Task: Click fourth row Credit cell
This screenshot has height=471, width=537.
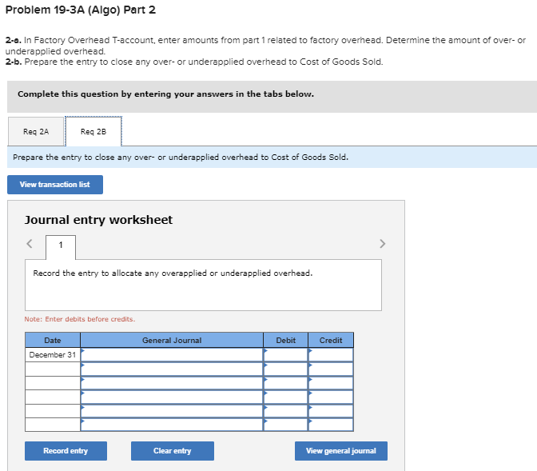Action: tap(331, 397)
